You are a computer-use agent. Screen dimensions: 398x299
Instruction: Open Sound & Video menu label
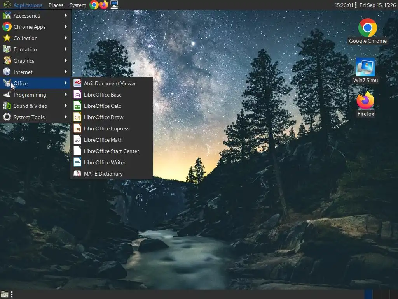(x=30, y=106)
